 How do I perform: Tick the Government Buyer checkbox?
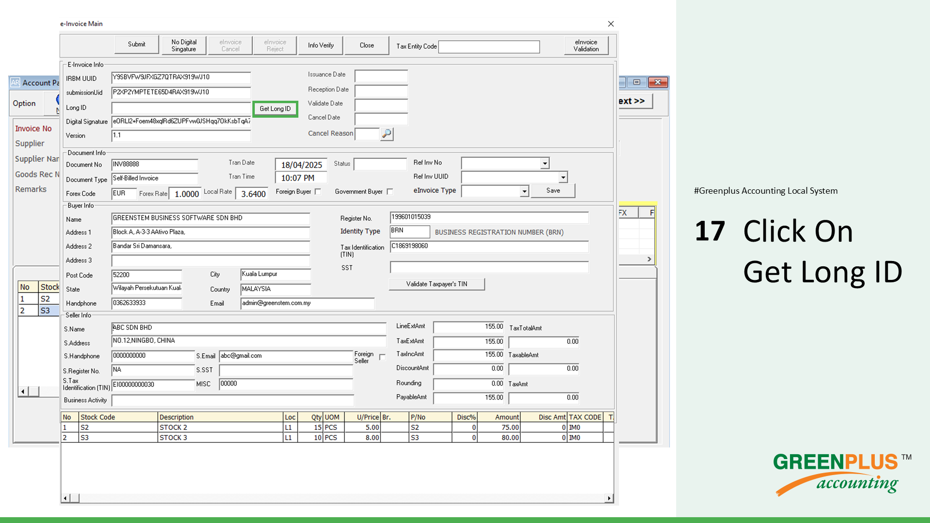390,192
